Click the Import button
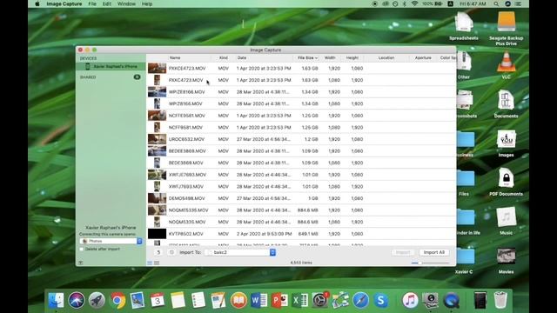Screen dimensions: 557x313 click(403, 252)
